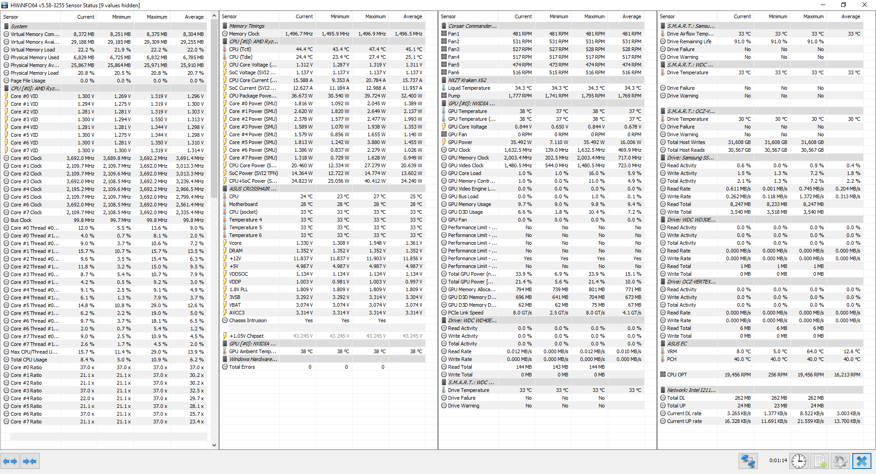This screenshot has width=876, height=474.
Task: Select the GPU Memory Usage row
Action: click(x=542, y=204)
